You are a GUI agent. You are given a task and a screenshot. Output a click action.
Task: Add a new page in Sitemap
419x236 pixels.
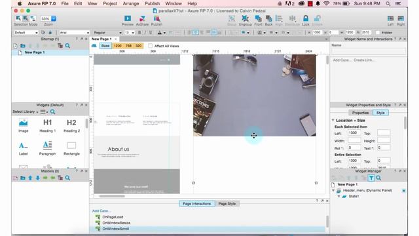(15, 46)
